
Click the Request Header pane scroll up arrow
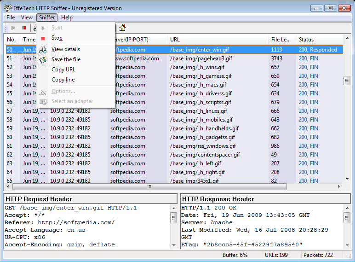pyautogui.click(x=174, y=208)
